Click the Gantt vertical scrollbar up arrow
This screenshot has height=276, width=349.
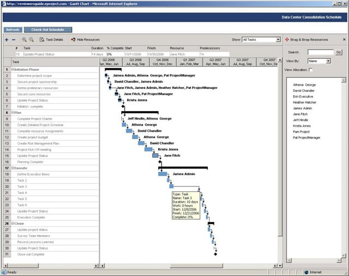click(x=280, y=60)
